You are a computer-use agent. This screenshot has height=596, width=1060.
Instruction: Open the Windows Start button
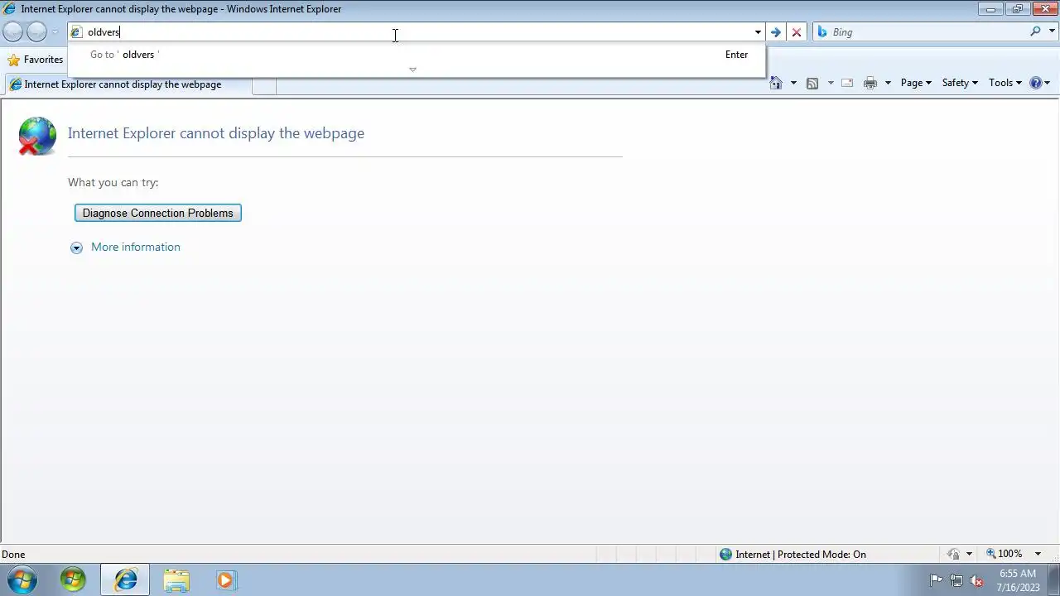coord(22,580)
